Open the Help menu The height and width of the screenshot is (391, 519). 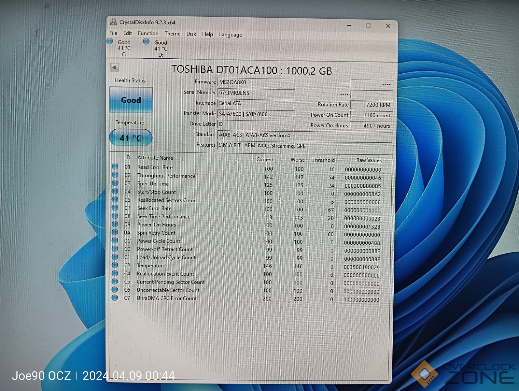[x=207, y=34]
